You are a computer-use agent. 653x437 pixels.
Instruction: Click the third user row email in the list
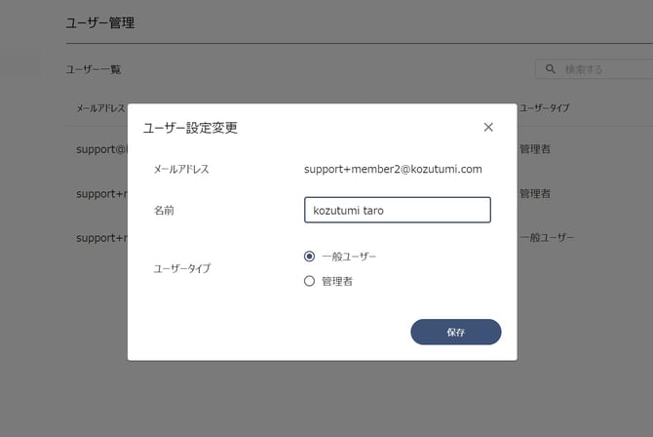click(101, 238)
